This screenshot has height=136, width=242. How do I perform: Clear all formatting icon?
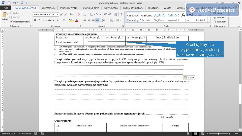79,15
